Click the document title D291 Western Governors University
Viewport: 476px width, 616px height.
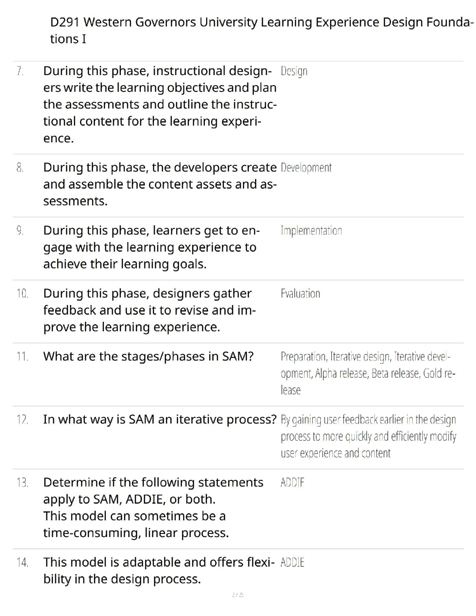[262, 30]
